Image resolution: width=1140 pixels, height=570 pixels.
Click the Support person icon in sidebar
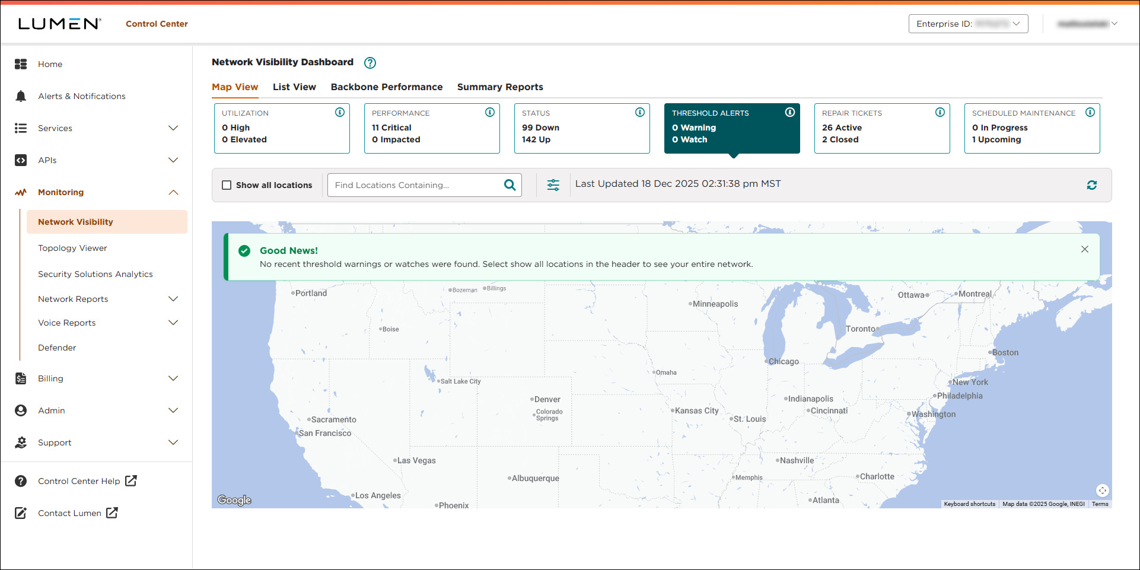(21, 442)
